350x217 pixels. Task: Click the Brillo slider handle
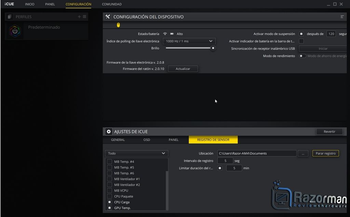[213, 48]
